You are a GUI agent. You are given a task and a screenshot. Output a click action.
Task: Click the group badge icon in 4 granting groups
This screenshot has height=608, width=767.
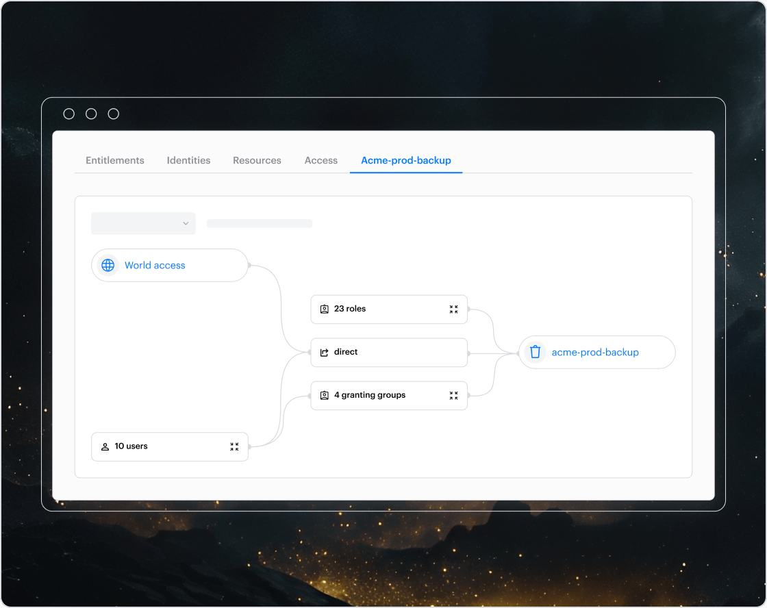(325, 396)
